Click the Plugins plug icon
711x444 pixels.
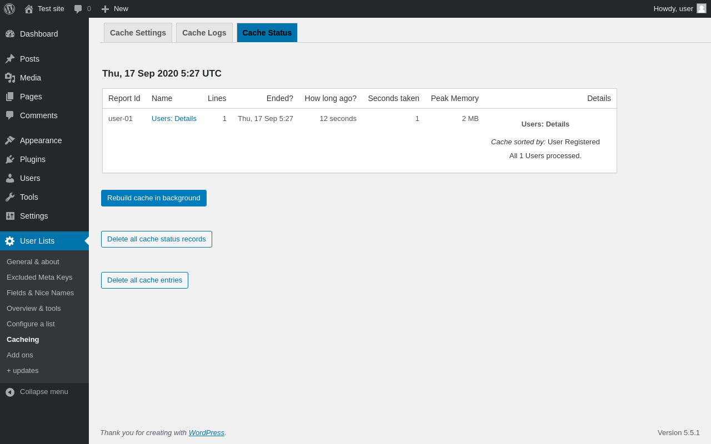(10, 159)
